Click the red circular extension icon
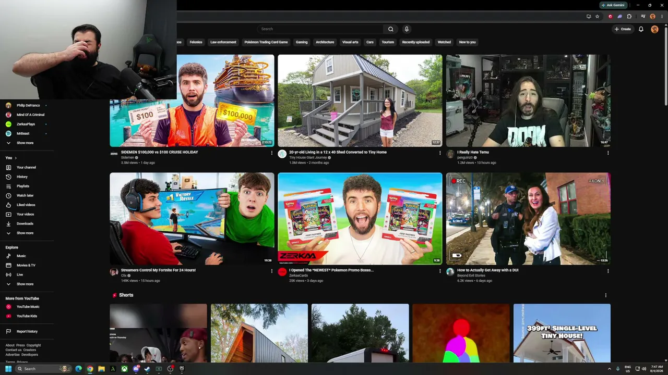 tap(610, 16)
